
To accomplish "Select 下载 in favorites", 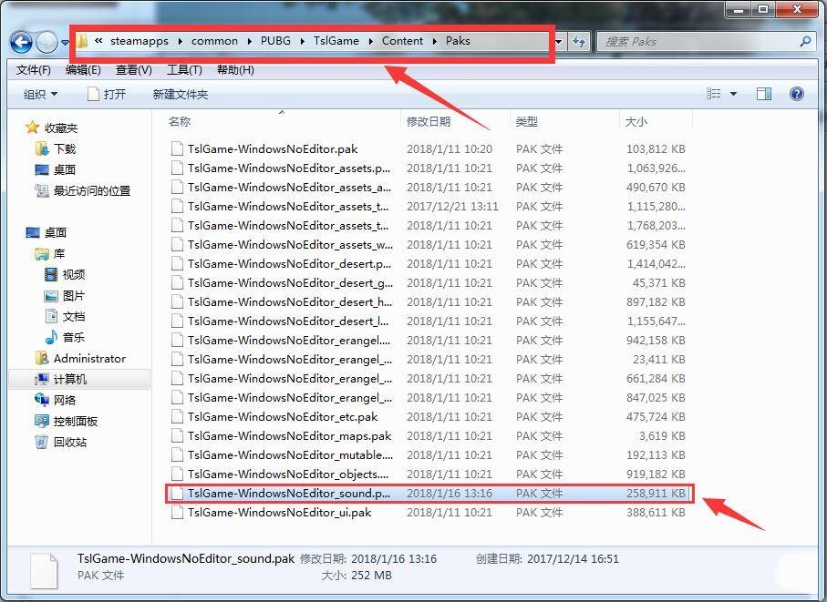I will click(x=56, y=148).
